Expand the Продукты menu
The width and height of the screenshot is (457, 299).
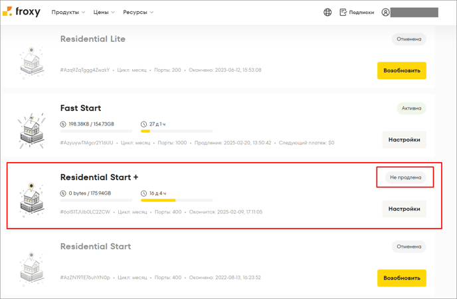click(68, 12)
